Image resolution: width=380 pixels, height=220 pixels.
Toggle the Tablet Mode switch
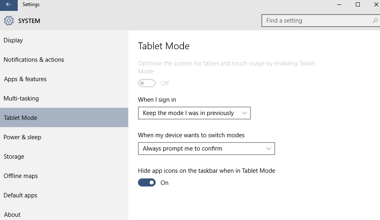pos(147,83)
